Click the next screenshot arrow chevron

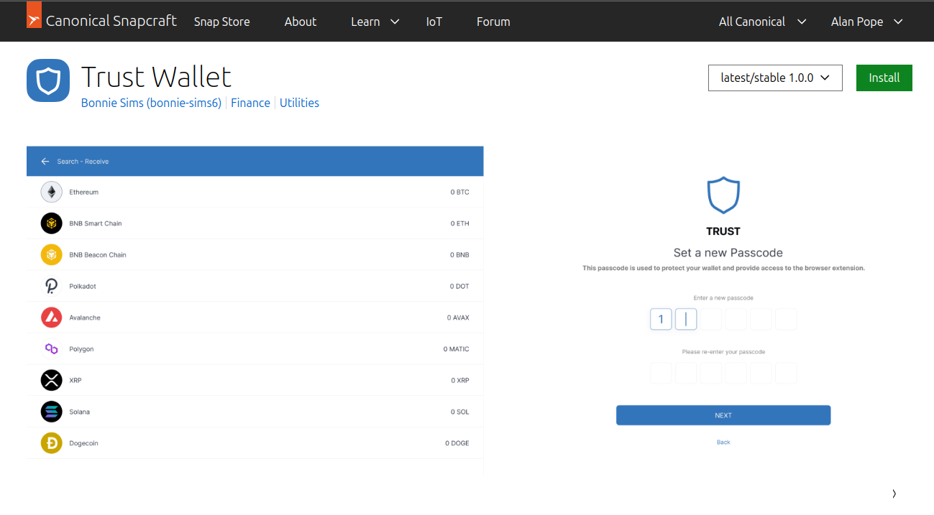pyautogui.click(x=894, y=493)
